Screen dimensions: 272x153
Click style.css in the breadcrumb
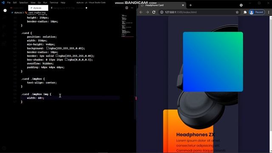coord(18,12)
